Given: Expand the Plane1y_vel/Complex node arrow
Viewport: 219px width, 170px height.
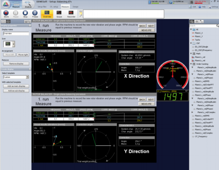Looking at the screenshot, I should [x=192, y=112].
